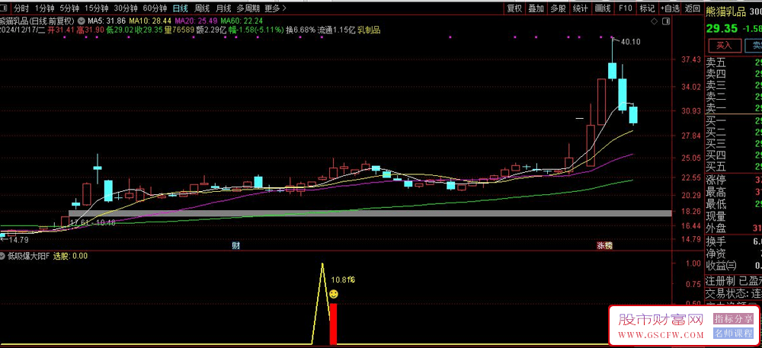Click the smiley face signal icon

pyautogui.click(x=334, y=294)
